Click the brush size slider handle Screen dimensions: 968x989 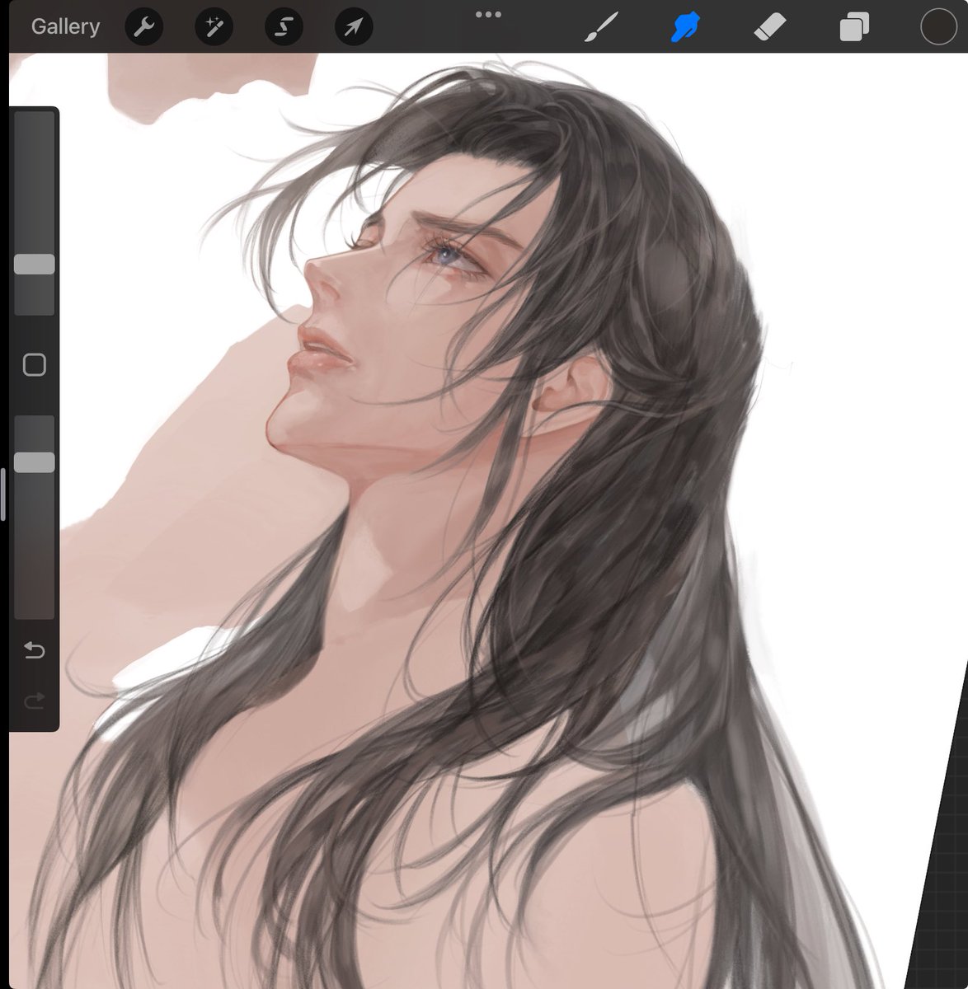pos(35,264)
